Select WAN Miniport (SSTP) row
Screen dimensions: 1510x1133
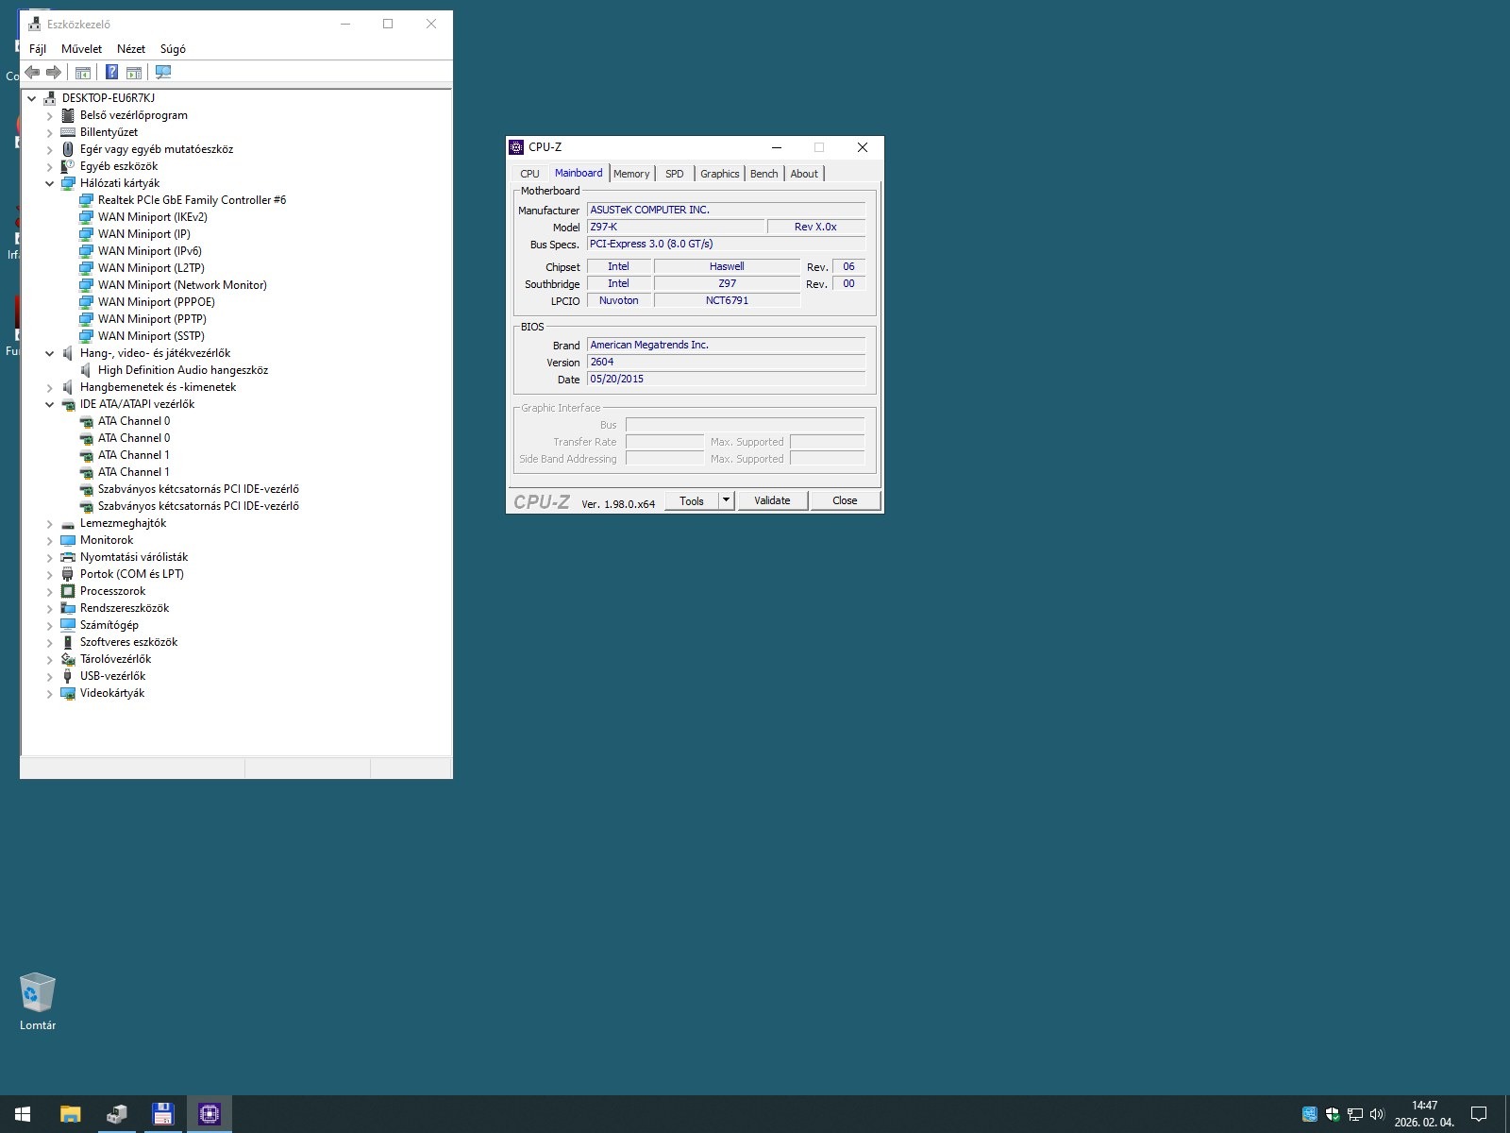(x=151, y=336)
